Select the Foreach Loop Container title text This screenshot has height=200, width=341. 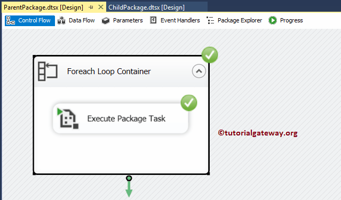[109, 71]
